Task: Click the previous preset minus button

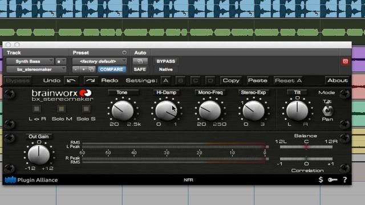Action: (x=76, y=69)
